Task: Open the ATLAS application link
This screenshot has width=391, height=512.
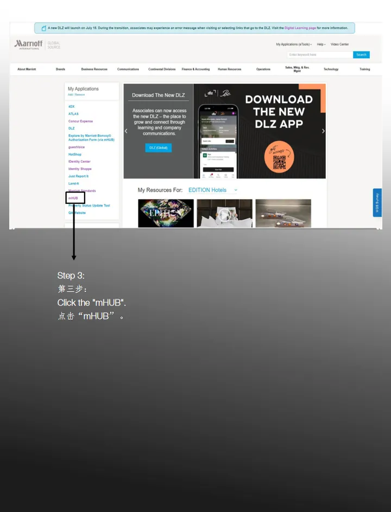Action: 73,114
